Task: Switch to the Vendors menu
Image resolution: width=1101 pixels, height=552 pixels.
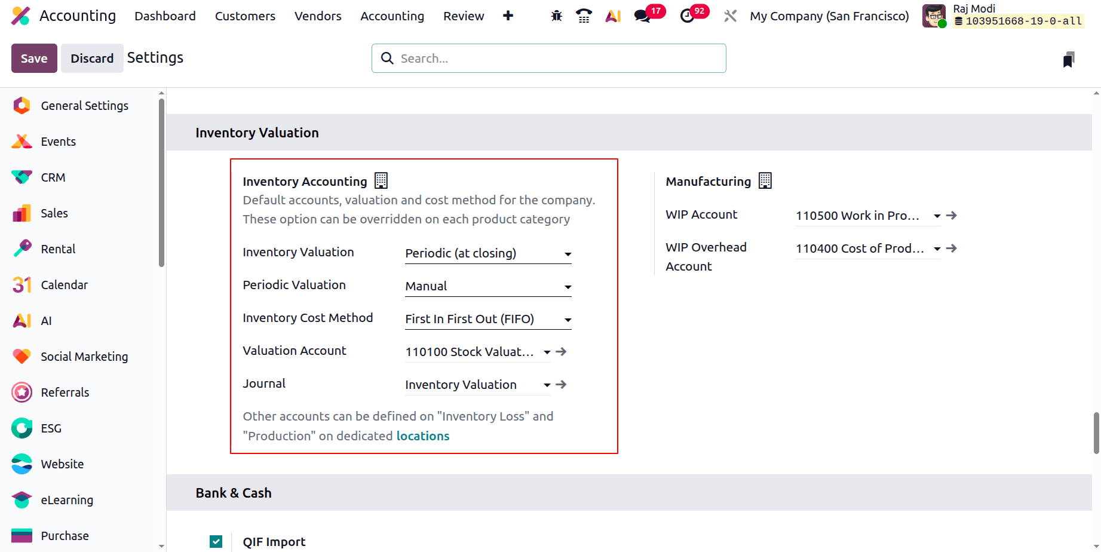Action: pos(317,16)
